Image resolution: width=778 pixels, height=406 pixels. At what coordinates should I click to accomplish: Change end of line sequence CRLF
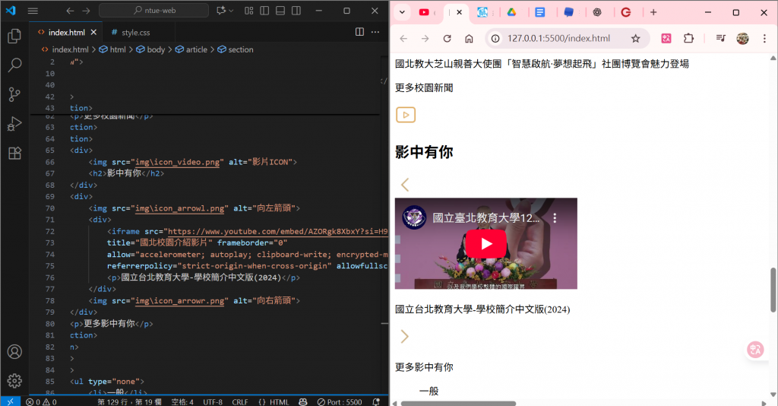click(239, 401)
